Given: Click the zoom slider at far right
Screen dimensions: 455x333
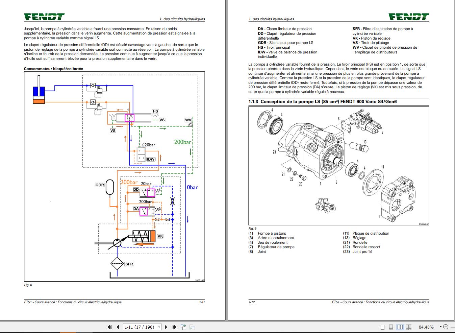Looking at the screenshot, I should (x=453, y=327).
